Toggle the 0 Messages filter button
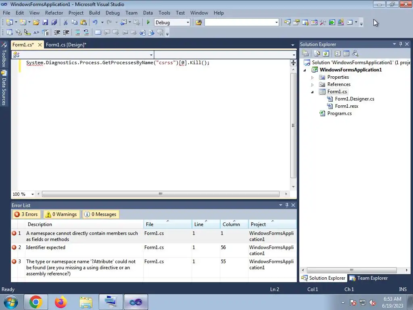 (100, 214)
